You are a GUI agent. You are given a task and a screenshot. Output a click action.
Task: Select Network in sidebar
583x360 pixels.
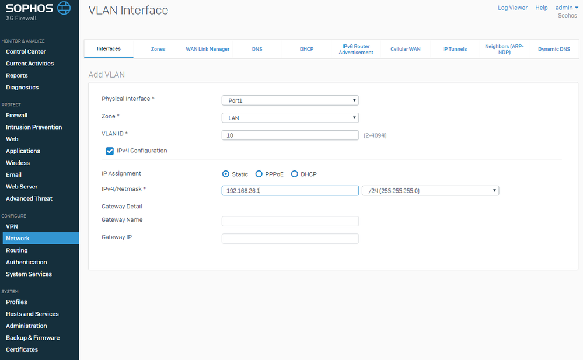pos(41,239)
